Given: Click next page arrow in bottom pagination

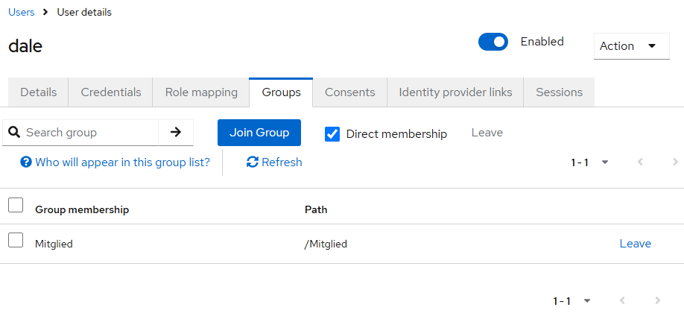Looking at the screenshot, I should (657, 300).
